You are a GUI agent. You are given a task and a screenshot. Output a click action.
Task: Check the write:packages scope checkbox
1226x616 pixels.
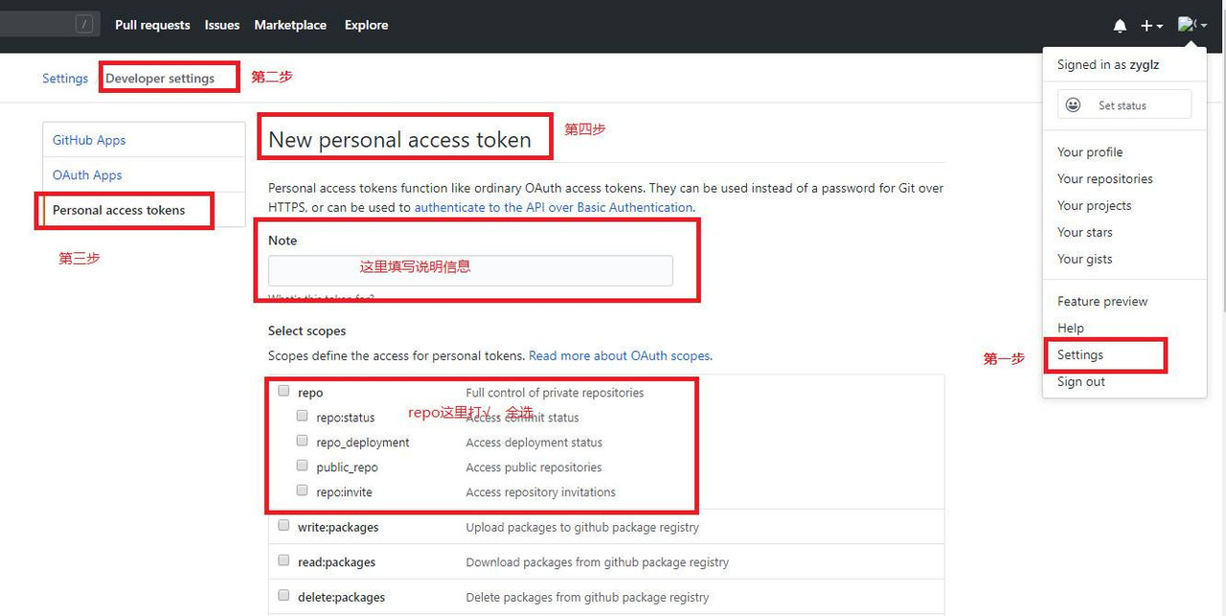[284, 525]
